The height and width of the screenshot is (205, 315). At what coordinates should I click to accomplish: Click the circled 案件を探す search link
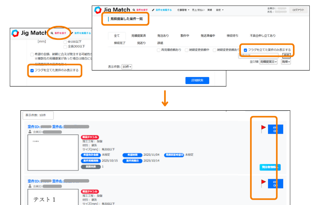(59, 33)
